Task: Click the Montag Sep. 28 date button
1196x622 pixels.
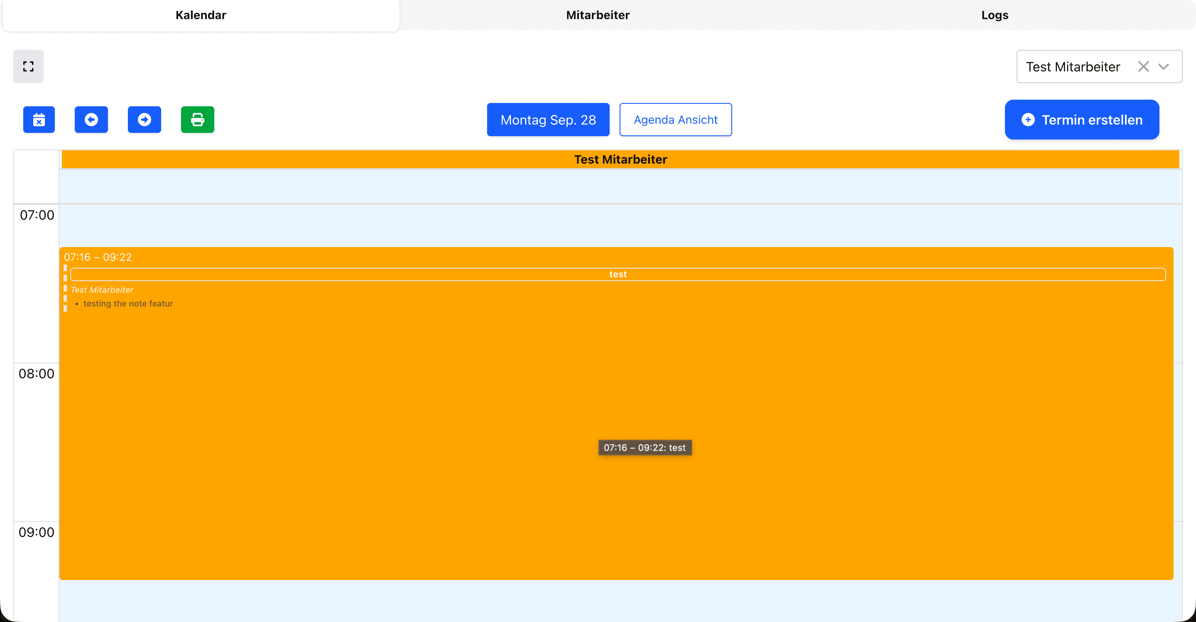Action: [x=548, y=120]
